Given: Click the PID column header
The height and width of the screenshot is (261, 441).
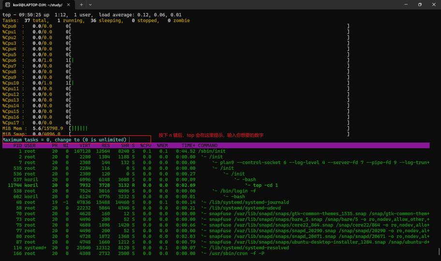Looking at the screenshot, I should [17, 145].
